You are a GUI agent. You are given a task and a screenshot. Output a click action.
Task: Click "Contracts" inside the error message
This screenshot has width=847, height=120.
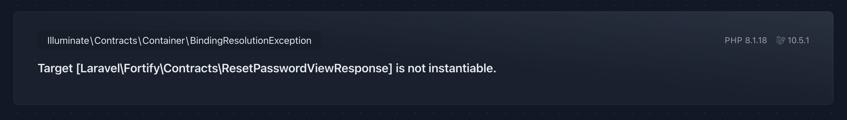(191, 68)
